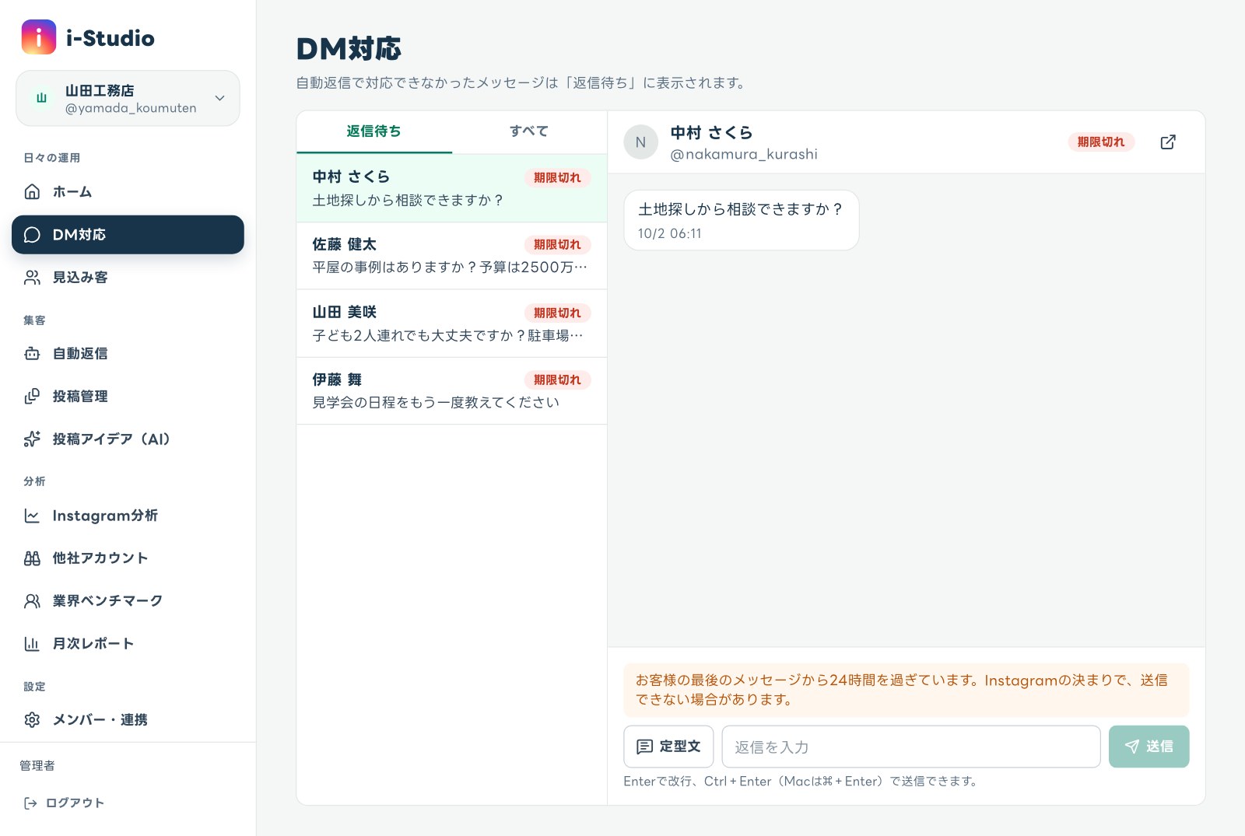Click 期限切れ badge on 佐藤 健太 row
The width and height of the screenshot is (1245, 836).
(x=557, y=245)
